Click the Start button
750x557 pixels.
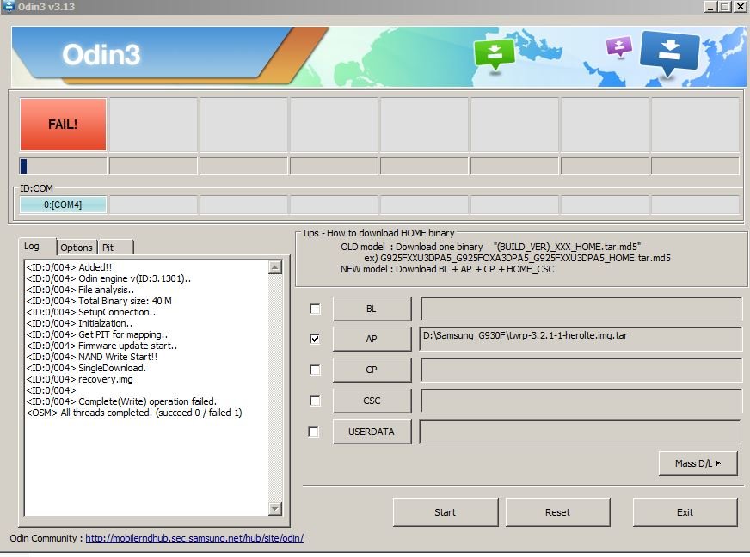pos(446,512)
